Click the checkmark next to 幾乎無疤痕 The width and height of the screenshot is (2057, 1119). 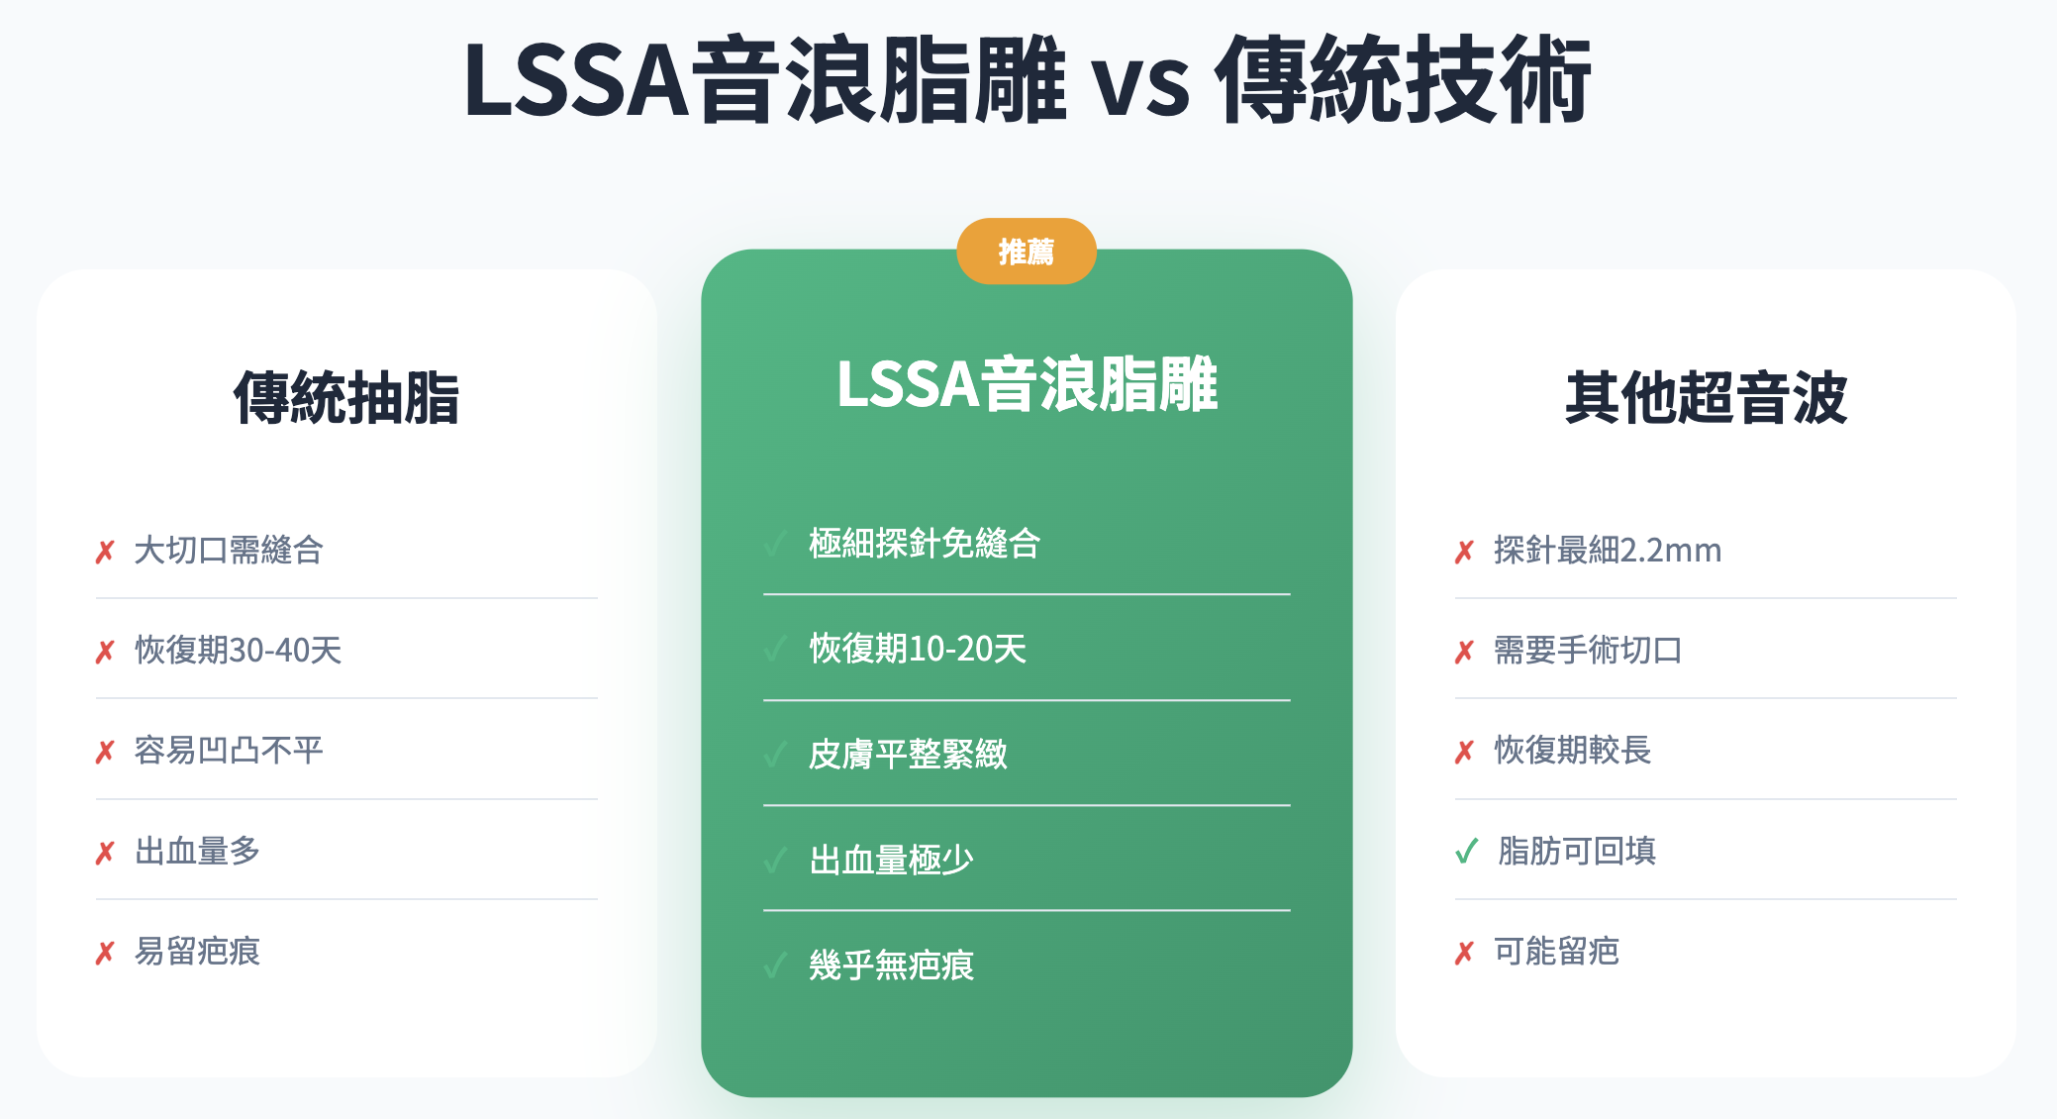[x=775, y=966]
